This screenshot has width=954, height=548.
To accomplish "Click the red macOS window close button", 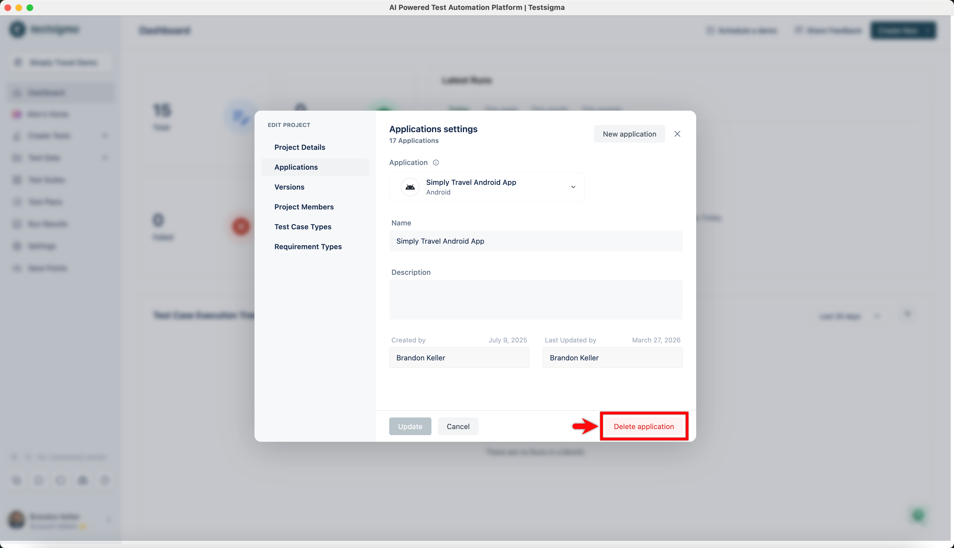I will click(x=7, y=7).
